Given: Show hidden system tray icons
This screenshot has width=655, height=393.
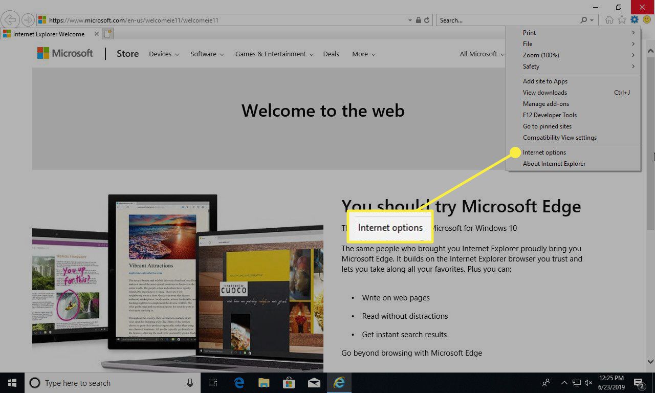Looking at the screenshot, I should click(x=564, y=383).
